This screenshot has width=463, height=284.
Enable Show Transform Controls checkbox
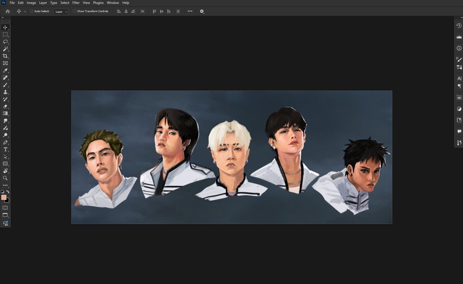[x=74, y=11]
